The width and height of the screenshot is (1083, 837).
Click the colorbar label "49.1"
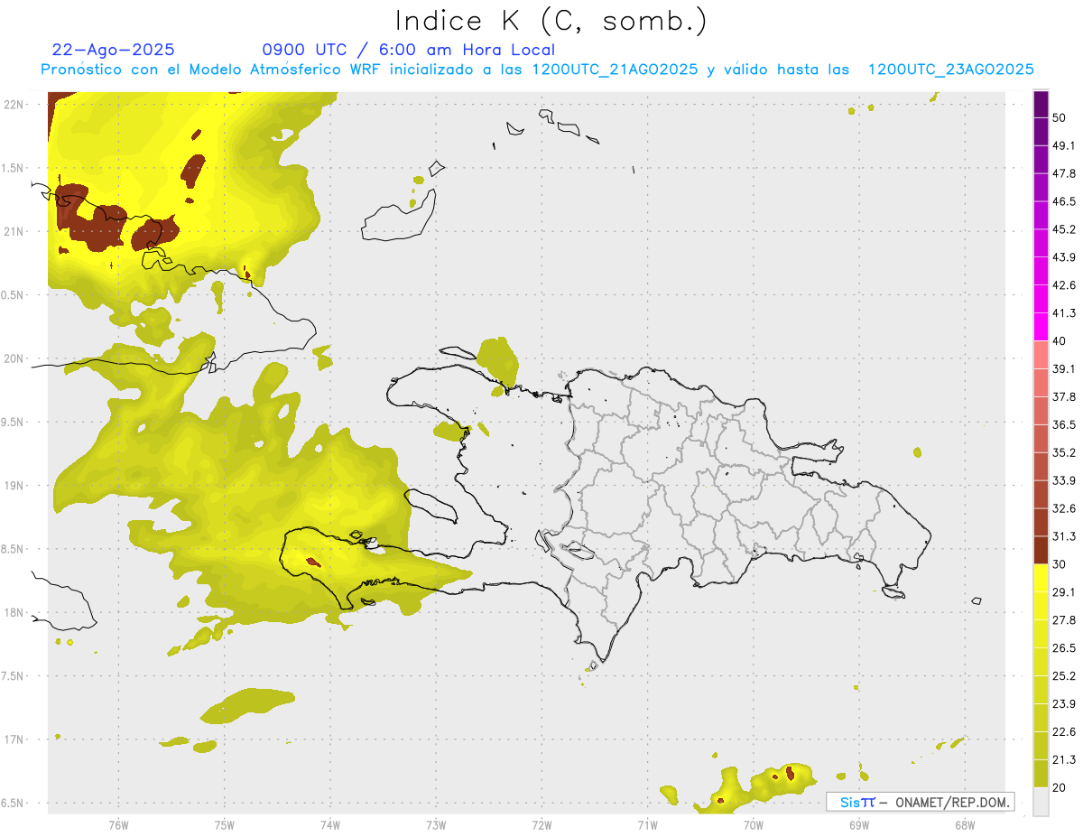tap(1064, 145)
